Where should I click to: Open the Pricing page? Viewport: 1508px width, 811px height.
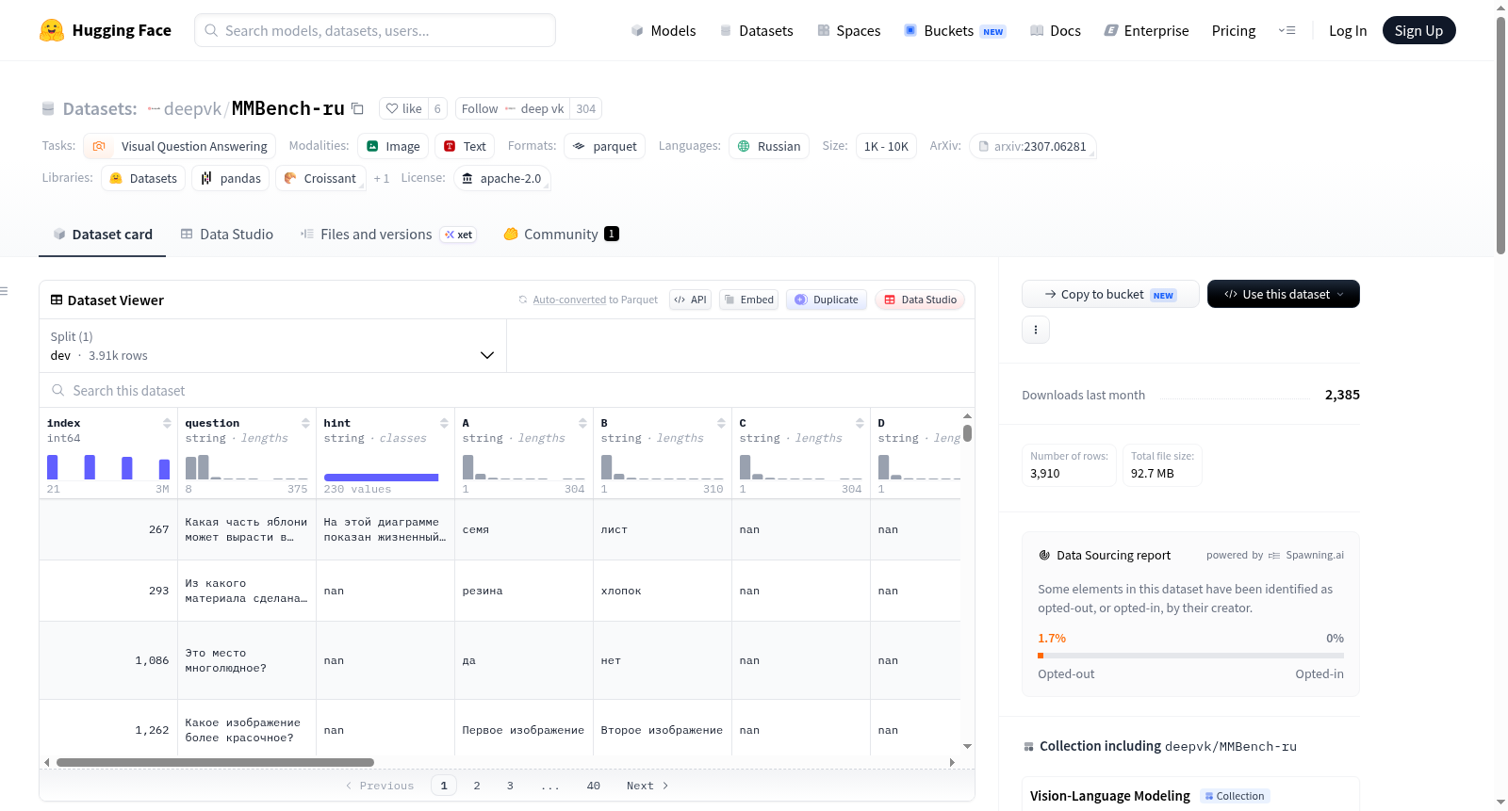click(1233, 30)
